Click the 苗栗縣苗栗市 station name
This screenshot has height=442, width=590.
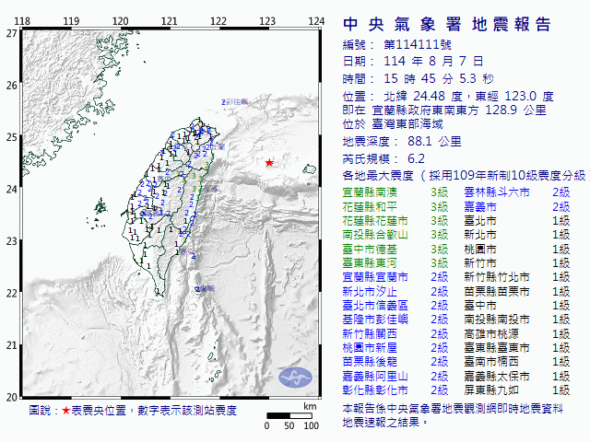[x=497, y=291]
